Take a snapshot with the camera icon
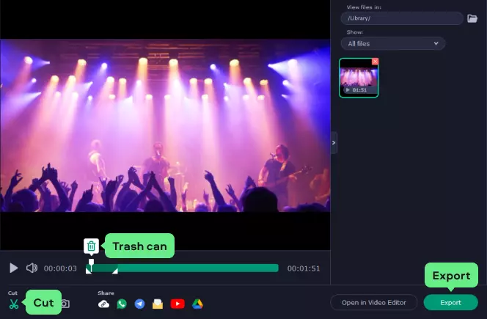The image size is (487, 319). (65, 304)
